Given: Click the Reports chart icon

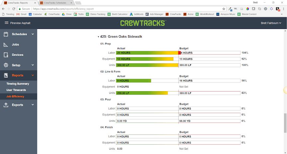Looking at the screenshot, I should 6,76.
